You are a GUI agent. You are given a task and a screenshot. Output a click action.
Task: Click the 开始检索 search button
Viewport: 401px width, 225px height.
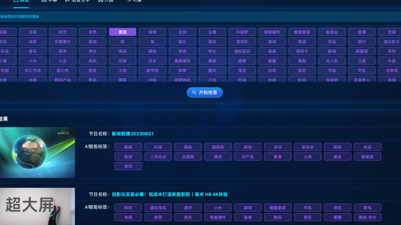click(x=205, y=92)
